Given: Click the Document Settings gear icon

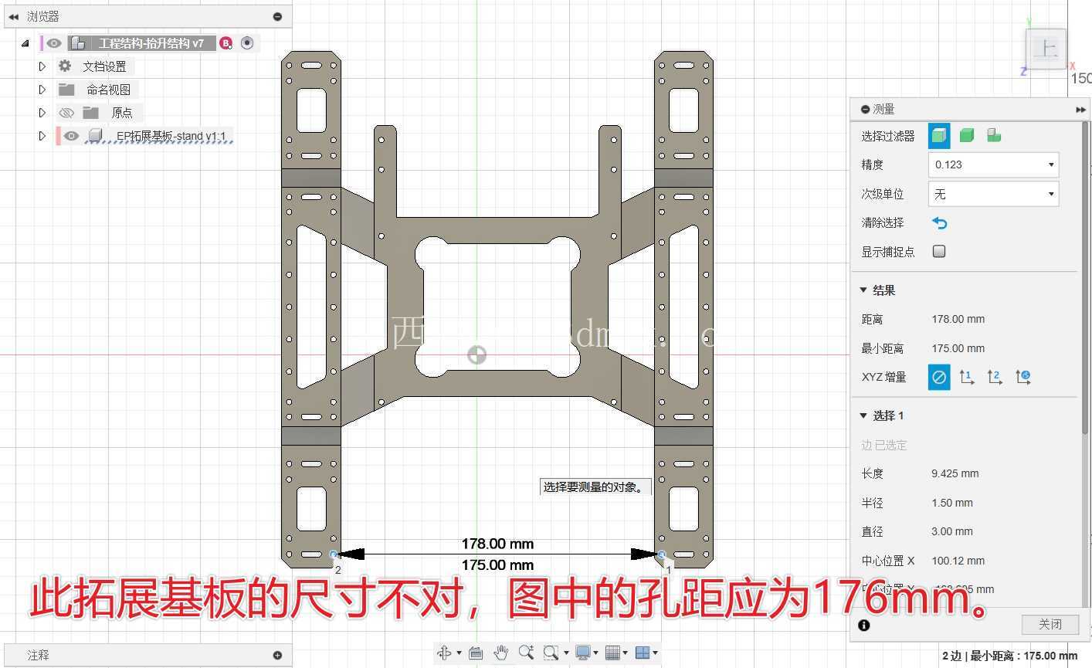Looking at the screenshot, I should (65, 66).
